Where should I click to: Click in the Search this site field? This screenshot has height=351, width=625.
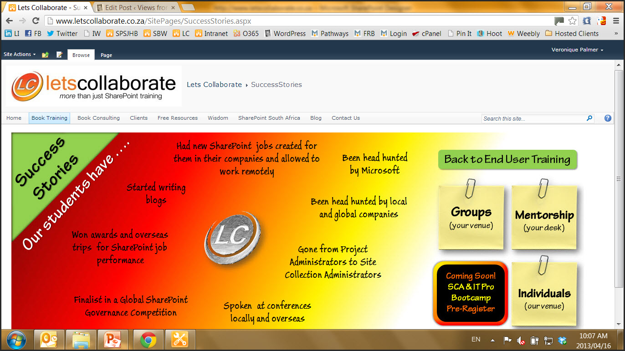pyautogui.click(x=533, y=118)
